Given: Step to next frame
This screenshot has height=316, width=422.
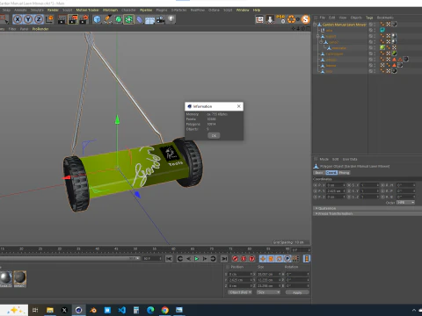Looking at the screenshot, I should [205, 259].
